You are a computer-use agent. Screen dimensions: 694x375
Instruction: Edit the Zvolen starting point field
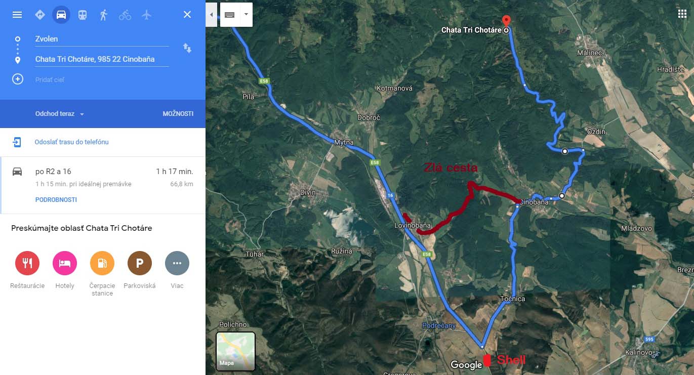pyautogui.click(x=102, y=39)
